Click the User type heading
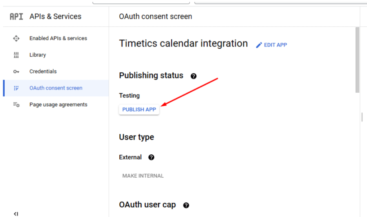 click(137, 137)
